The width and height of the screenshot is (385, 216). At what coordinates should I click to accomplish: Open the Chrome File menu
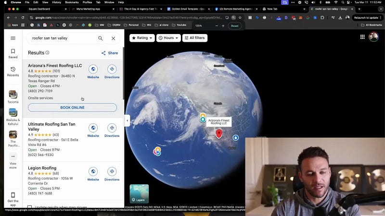coord(27,2)
